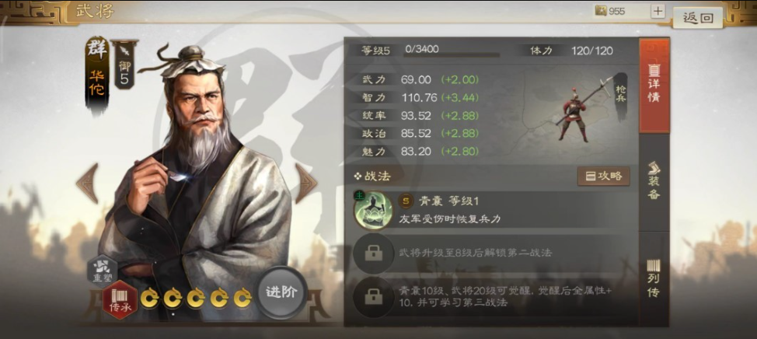
Task: Tap the 群 faction badge
Action: (97, 49)
